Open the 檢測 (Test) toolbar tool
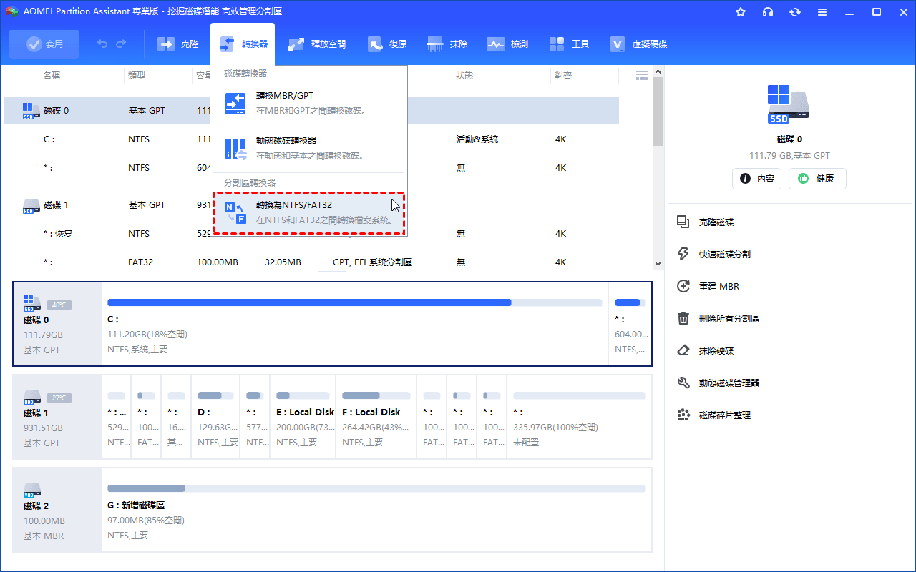This screenshot has height=572, width=916. (496, 44)
